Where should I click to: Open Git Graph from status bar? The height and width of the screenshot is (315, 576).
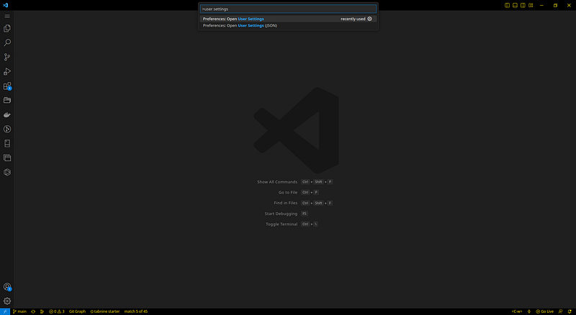click(x=77, y=311)
